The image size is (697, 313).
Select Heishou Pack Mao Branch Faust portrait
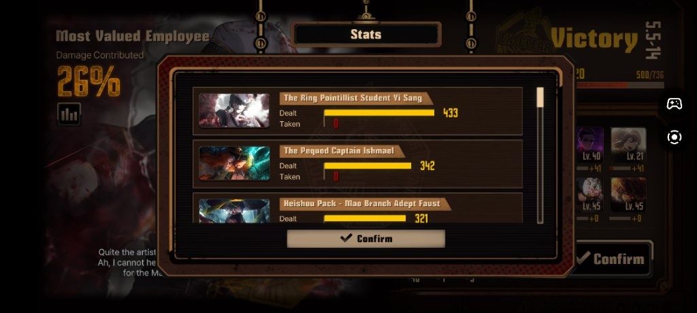[x=234, y=211]
